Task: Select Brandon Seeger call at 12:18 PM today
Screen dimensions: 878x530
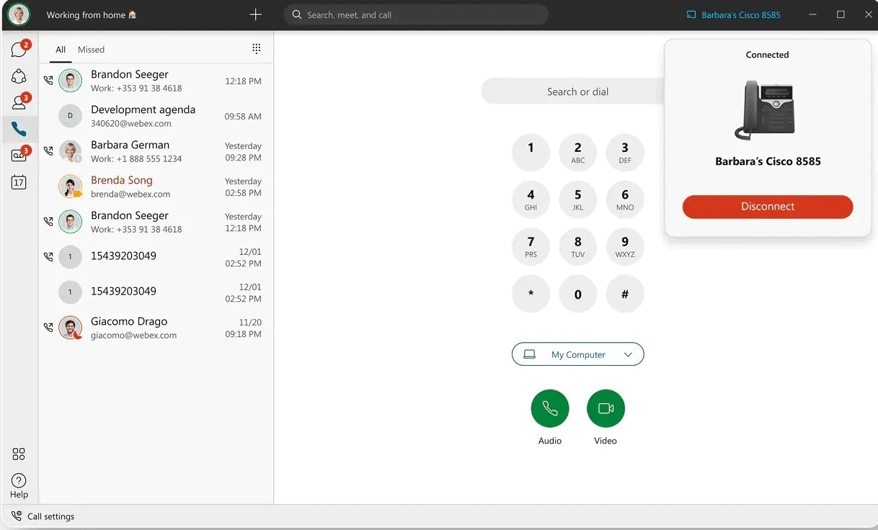Action: tap(156, 81)
